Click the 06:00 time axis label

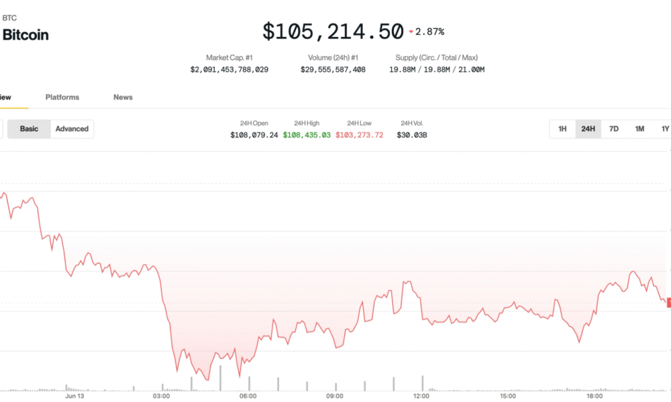(x=248, y=396)
